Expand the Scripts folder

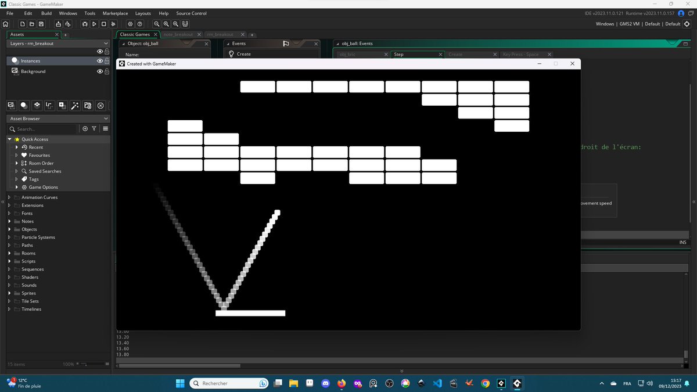[9, 261]
